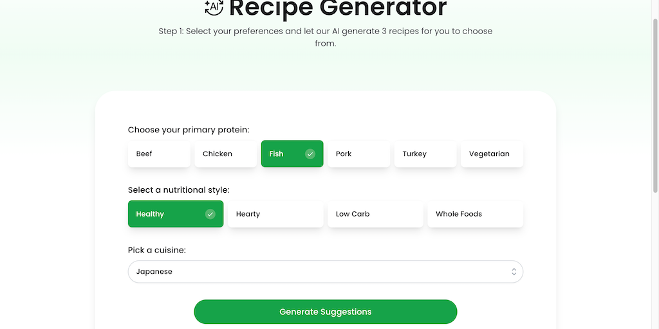Select Beef as the primary protein
This screenshot has width=659, height=329.
click(x=159, y=154)
